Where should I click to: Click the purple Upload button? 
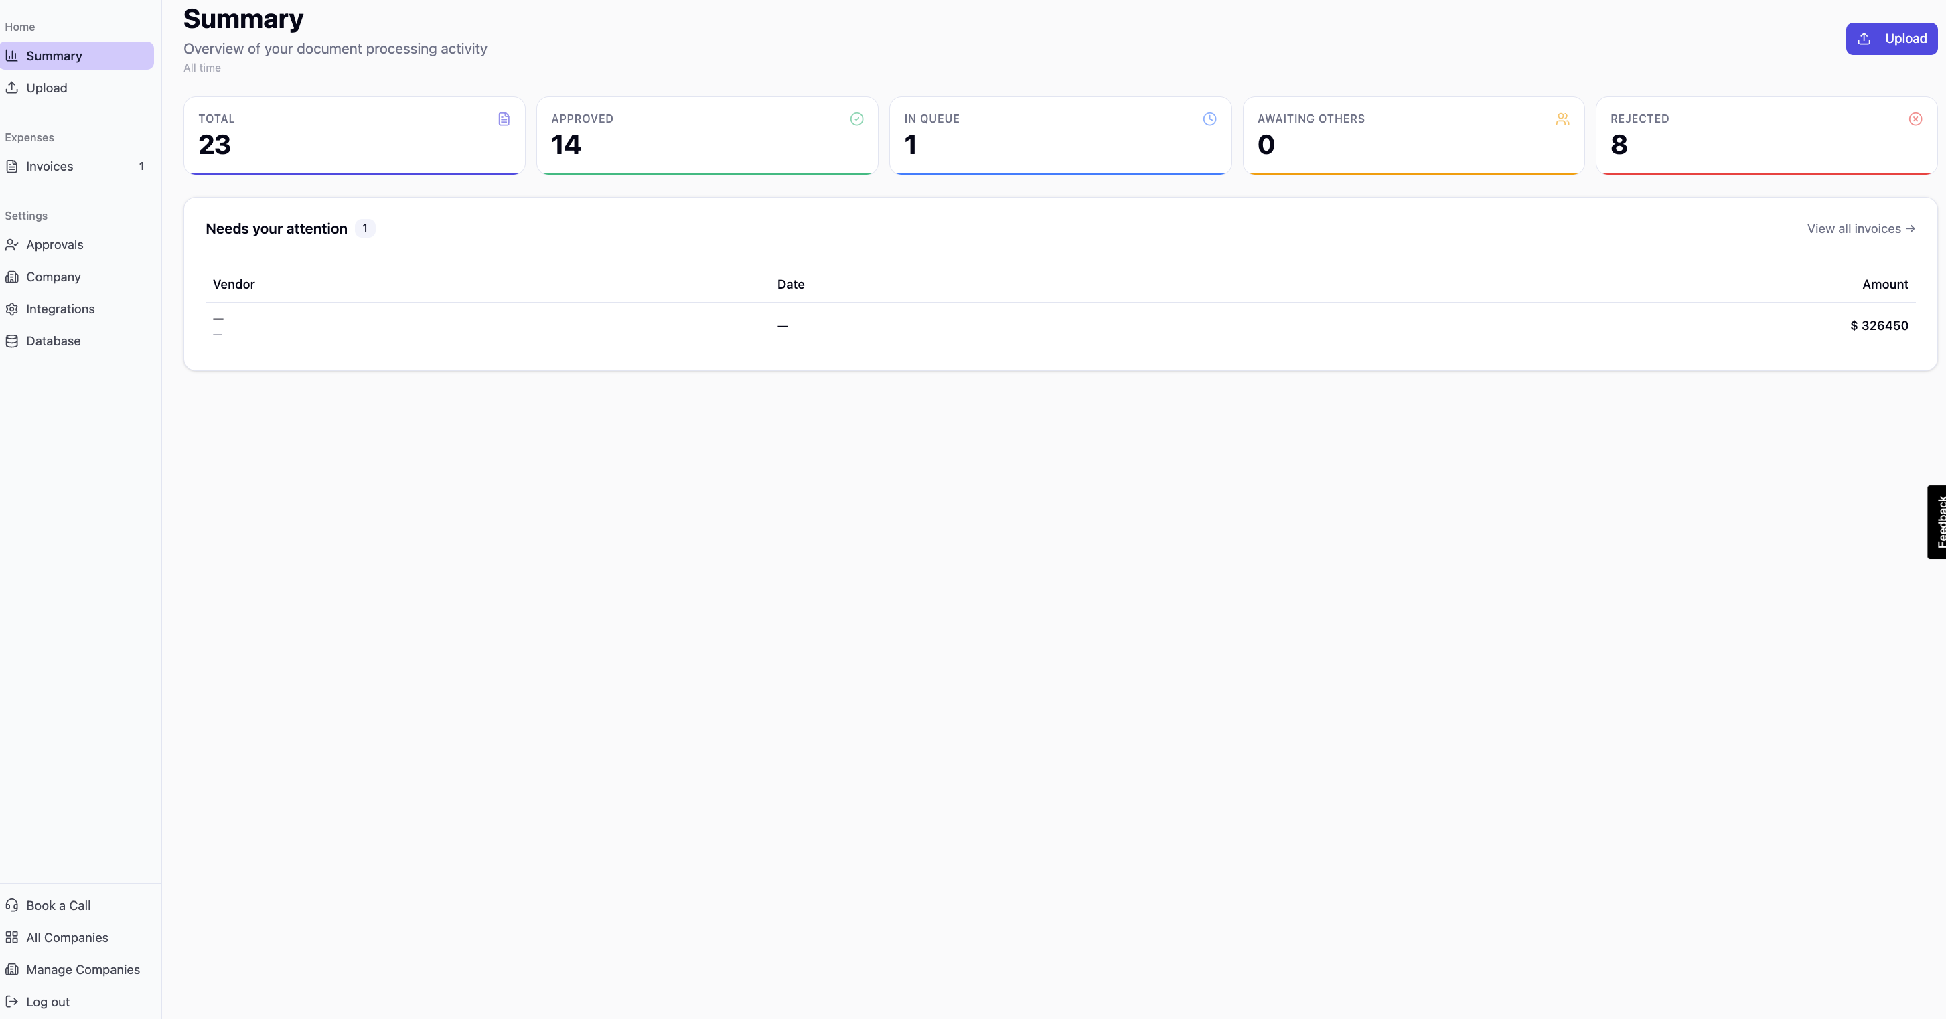click(1892, 39)
